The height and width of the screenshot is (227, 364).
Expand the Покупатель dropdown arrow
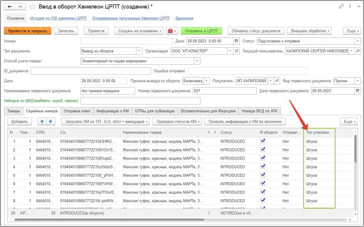271,81
